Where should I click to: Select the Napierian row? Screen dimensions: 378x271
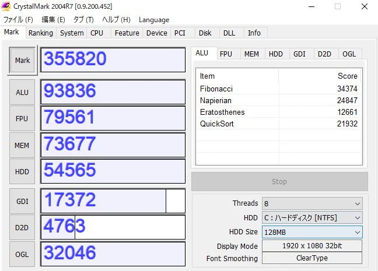(279, 100)
